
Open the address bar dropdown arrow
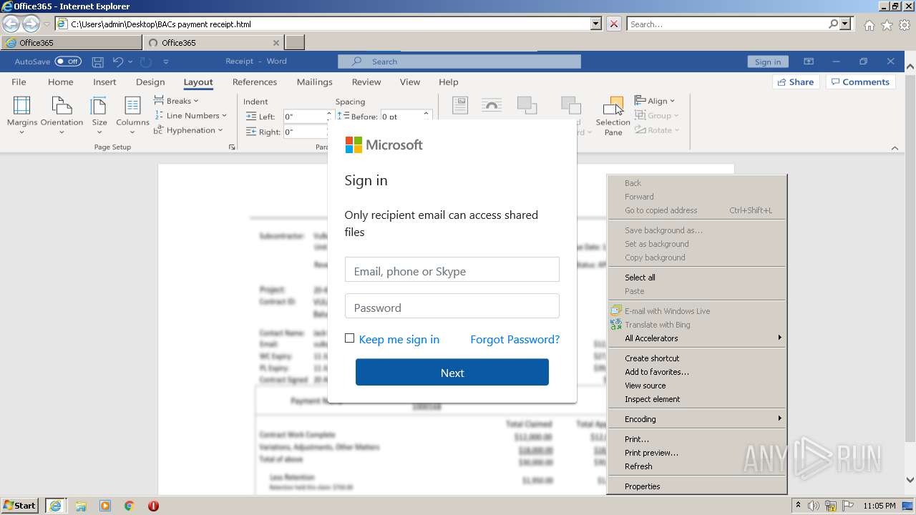pyautogui.click(x=596, y=24)
